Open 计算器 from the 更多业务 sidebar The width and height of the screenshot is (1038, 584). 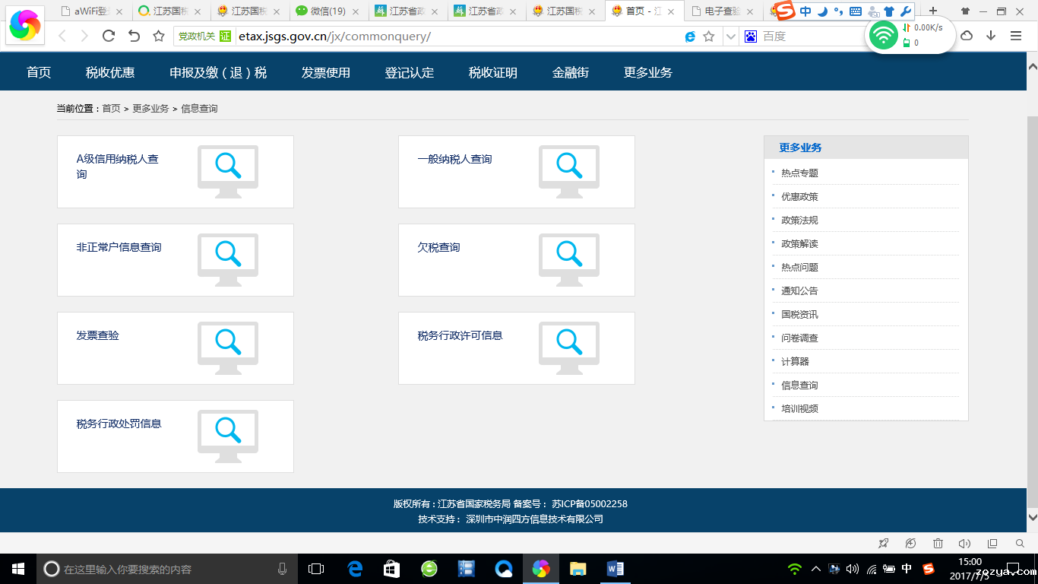795,362
